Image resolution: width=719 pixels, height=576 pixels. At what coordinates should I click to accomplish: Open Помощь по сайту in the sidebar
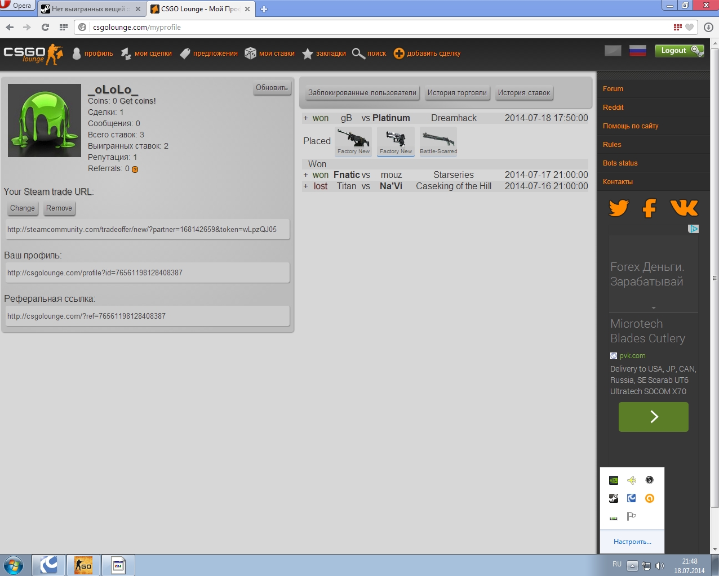631,126
